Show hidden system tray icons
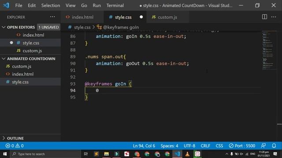282x158 pixels. click(226, 154)
